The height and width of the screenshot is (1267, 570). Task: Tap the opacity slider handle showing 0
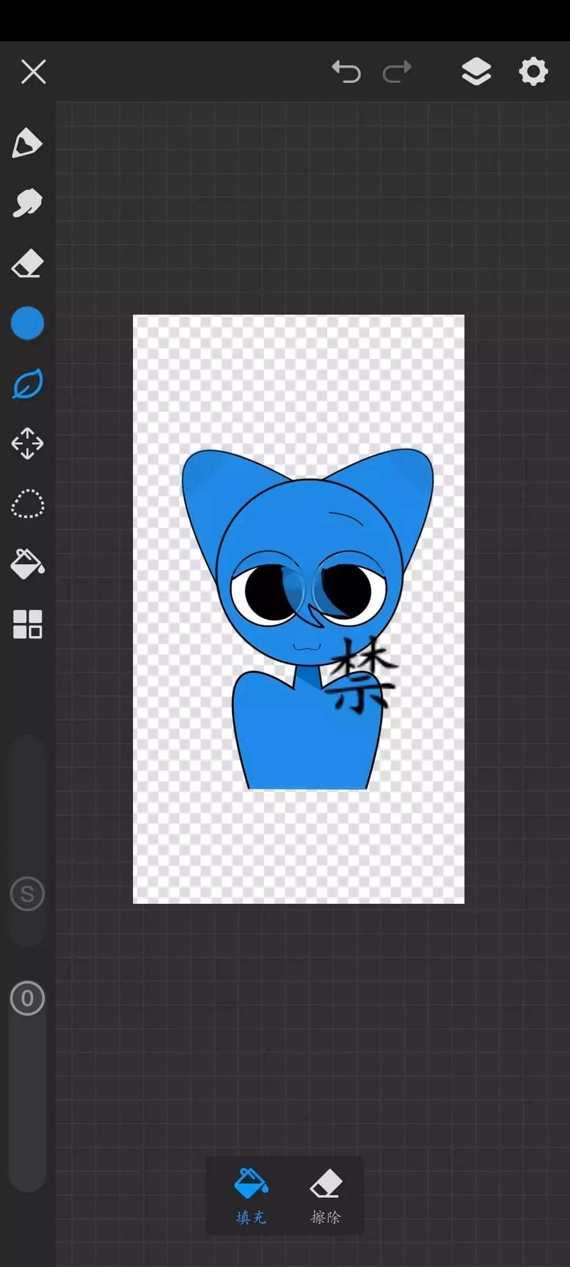[27, 998]
